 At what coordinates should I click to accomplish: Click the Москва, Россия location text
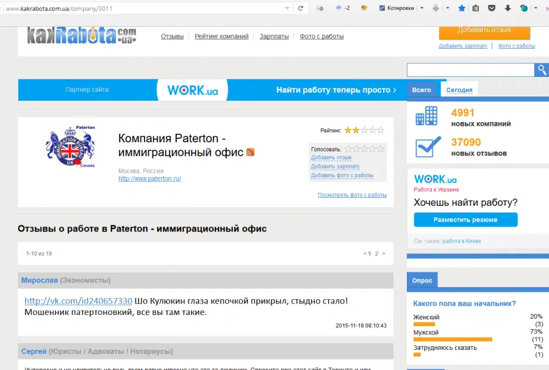(x=141, y=171)
